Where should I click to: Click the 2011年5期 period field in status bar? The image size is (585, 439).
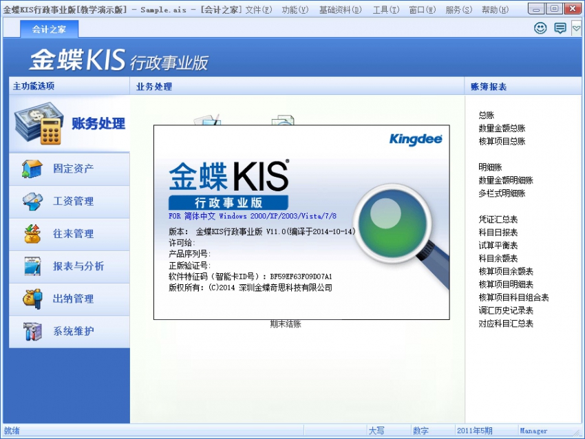[476, 430]
